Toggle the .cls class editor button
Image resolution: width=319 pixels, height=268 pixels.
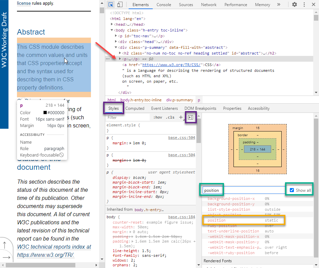tap(170, 117)
